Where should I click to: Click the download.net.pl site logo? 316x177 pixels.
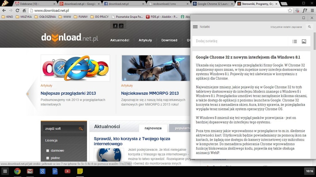pyautogui.click(x=70, y=37)
